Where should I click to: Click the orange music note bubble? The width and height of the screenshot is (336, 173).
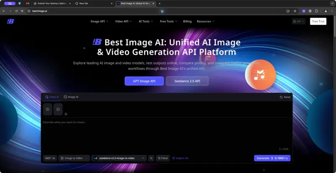pyautogui.click(x=260, y=75)
